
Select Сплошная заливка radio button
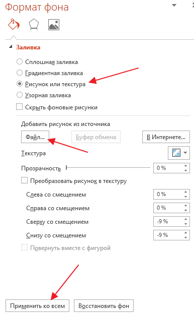point(20,61)
